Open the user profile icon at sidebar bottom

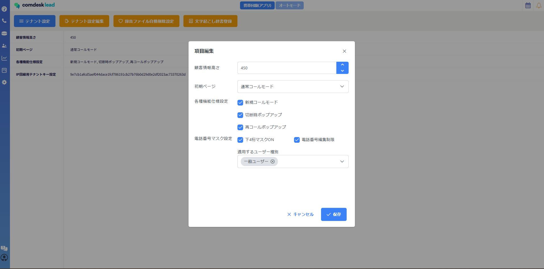point(4,258)
